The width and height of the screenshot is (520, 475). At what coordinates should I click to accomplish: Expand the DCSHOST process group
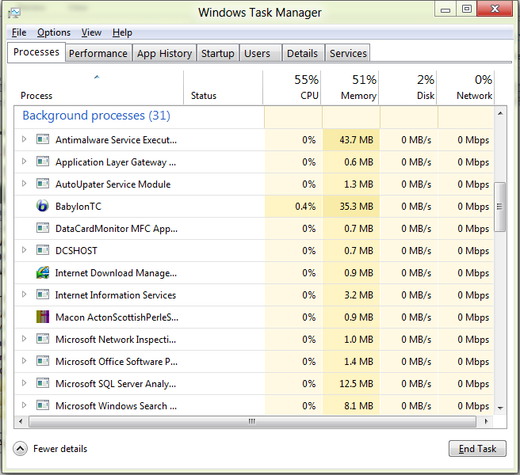tap(24, 250)
